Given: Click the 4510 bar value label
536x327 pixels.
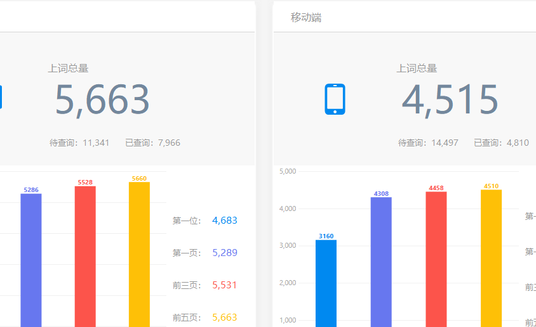Looking at the screenshot, I should point(491,186).
